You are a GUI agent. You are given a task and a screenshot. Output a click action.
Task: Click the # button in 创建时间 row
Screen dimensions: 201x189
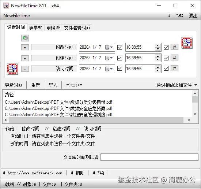(174, 58)
